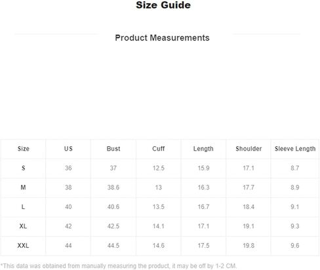This screenshot has height=270, width=320.
Task: Select the Bust column header
Action: [113, 149]
